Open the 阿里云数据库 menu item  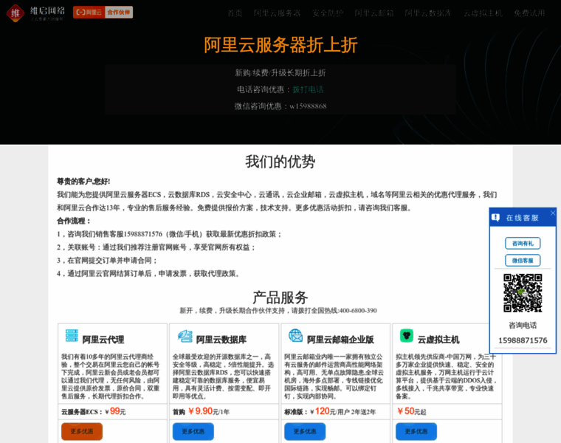[428, 13]
